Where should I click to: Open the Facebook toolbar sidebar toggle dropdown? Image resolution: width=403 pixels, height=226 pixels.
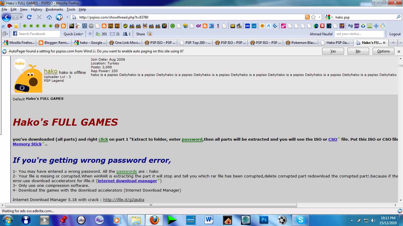pos(5,34)
